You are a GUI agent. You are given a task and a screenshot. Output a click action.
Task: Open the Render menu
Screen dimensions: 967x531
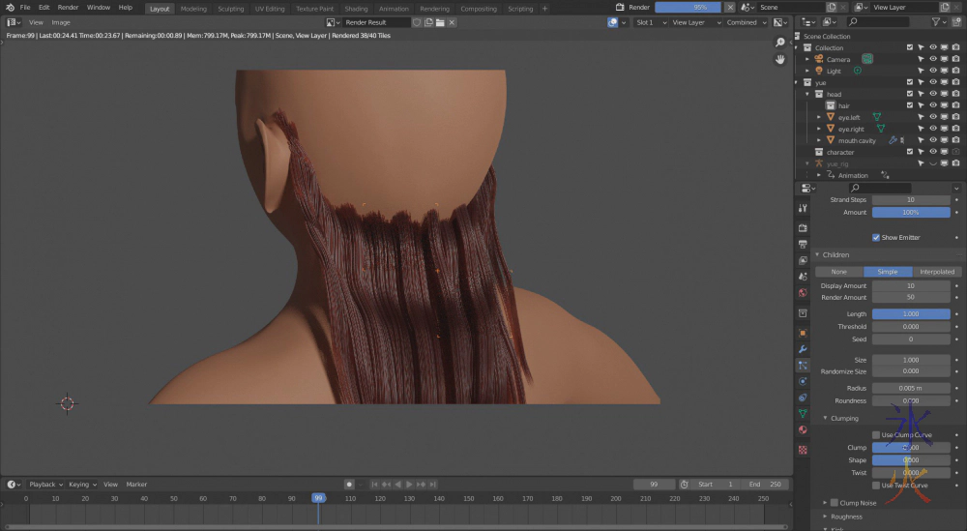coord(68,8)
